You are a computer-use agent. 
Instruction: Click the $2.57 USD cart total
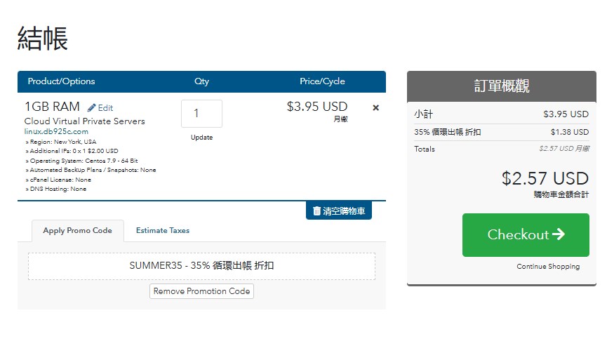click(545, 178)
